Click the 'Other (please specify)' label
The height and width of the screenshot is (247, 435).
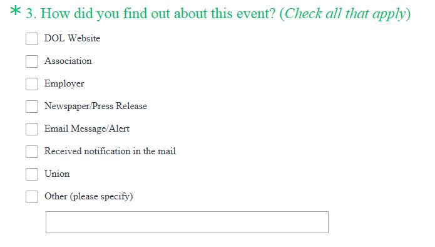coord(88,196)
